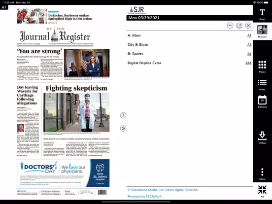Tap the football sports photo
This screenshot has width=272, height=204.
tap(32, 16)
